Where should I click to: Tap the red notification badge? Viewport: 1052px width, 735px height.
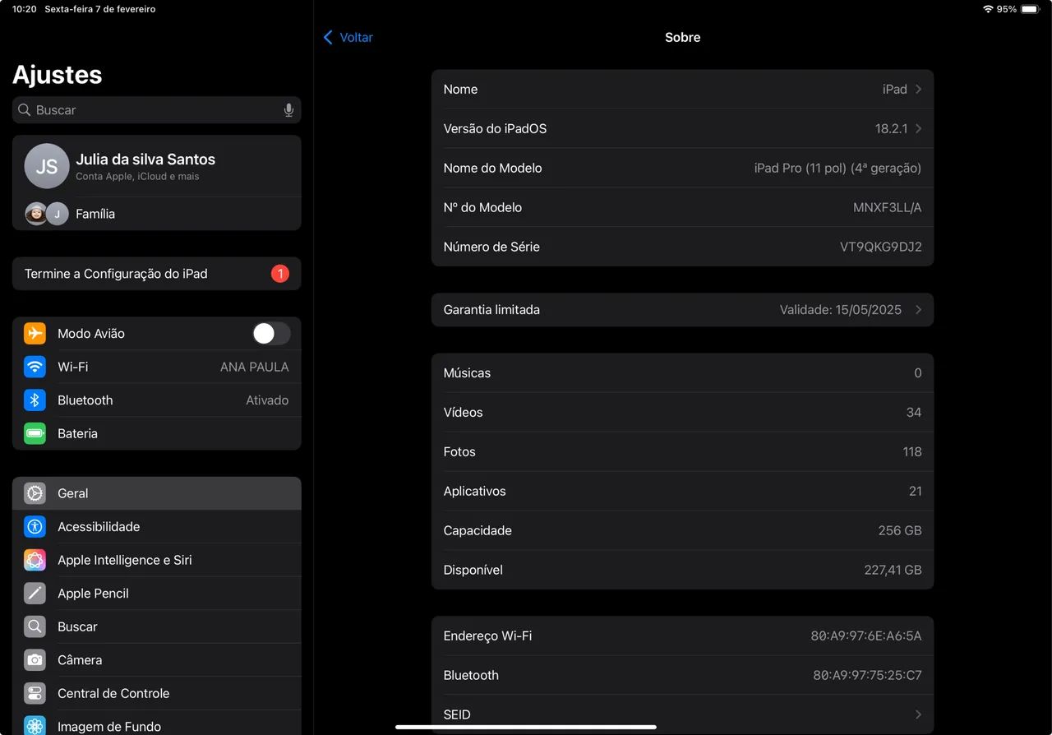279,274
